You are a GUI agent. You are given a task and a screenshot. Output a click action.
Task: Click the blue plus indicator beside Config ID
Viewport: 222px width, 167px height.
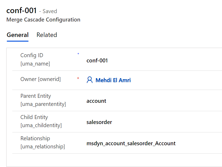click(78, 54)
